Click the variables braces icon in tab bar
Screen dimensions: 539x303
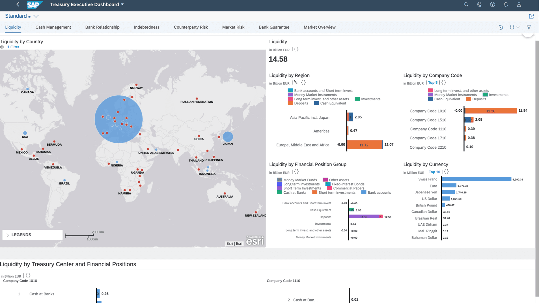click(x=512, y=27)
